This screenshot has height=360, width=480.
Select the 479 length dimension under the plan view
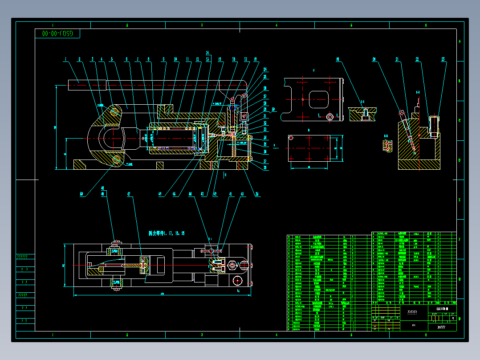[162, 294]
